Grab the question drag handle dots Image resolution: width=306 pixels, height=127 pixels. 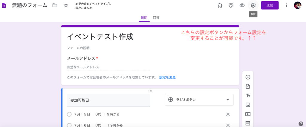(x=150, y=91)
